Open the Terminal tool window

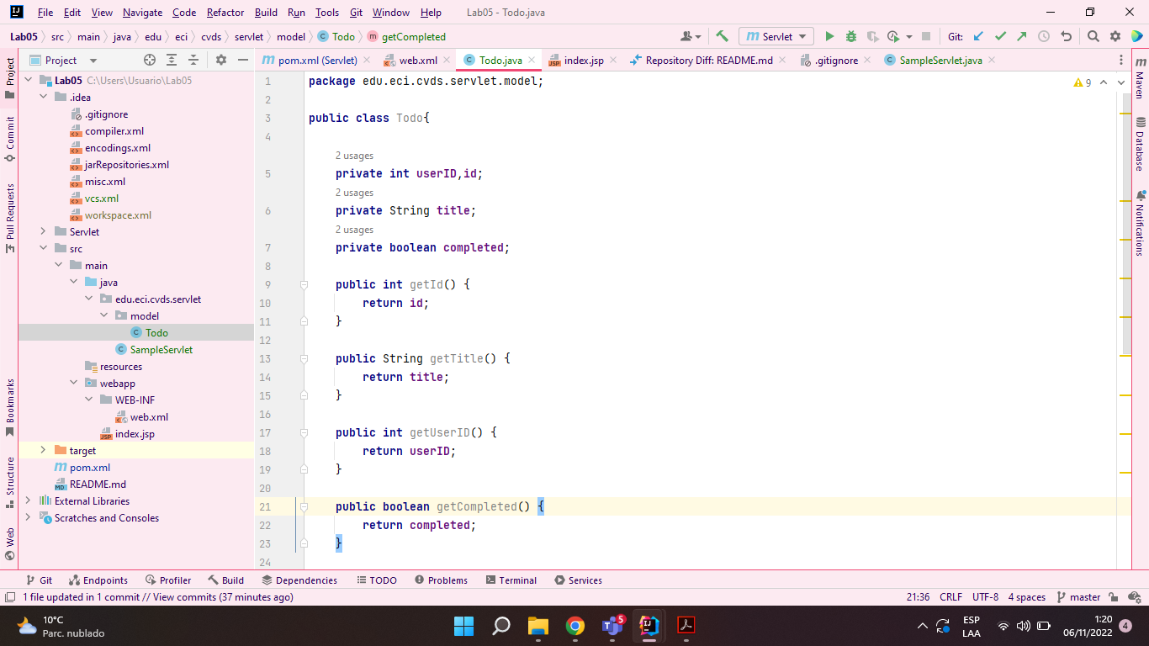(513, 580)
